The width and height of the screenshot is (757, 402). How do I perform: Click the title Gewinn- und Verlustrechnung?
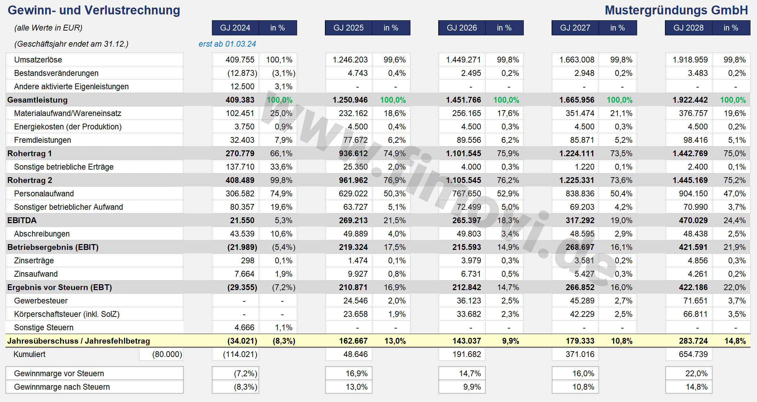tap(94, 10)
